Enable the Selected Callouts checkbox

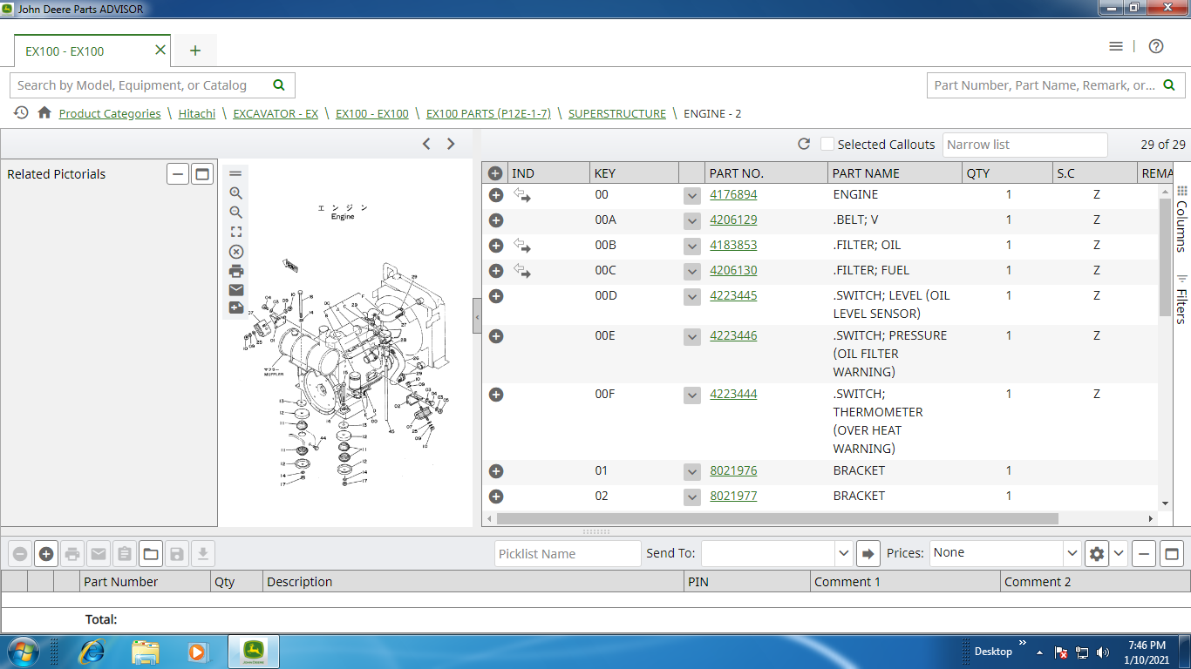click(827, 145)
